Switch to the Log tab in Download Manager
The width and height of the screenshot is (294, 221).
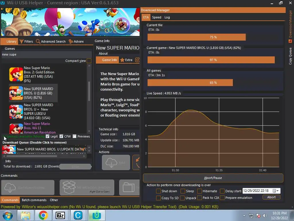(167, 17)
